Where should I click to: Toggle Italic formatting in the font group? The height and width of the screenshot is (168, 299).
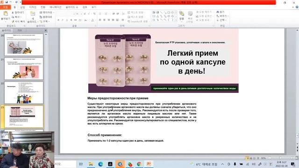[x=63, y=20]
